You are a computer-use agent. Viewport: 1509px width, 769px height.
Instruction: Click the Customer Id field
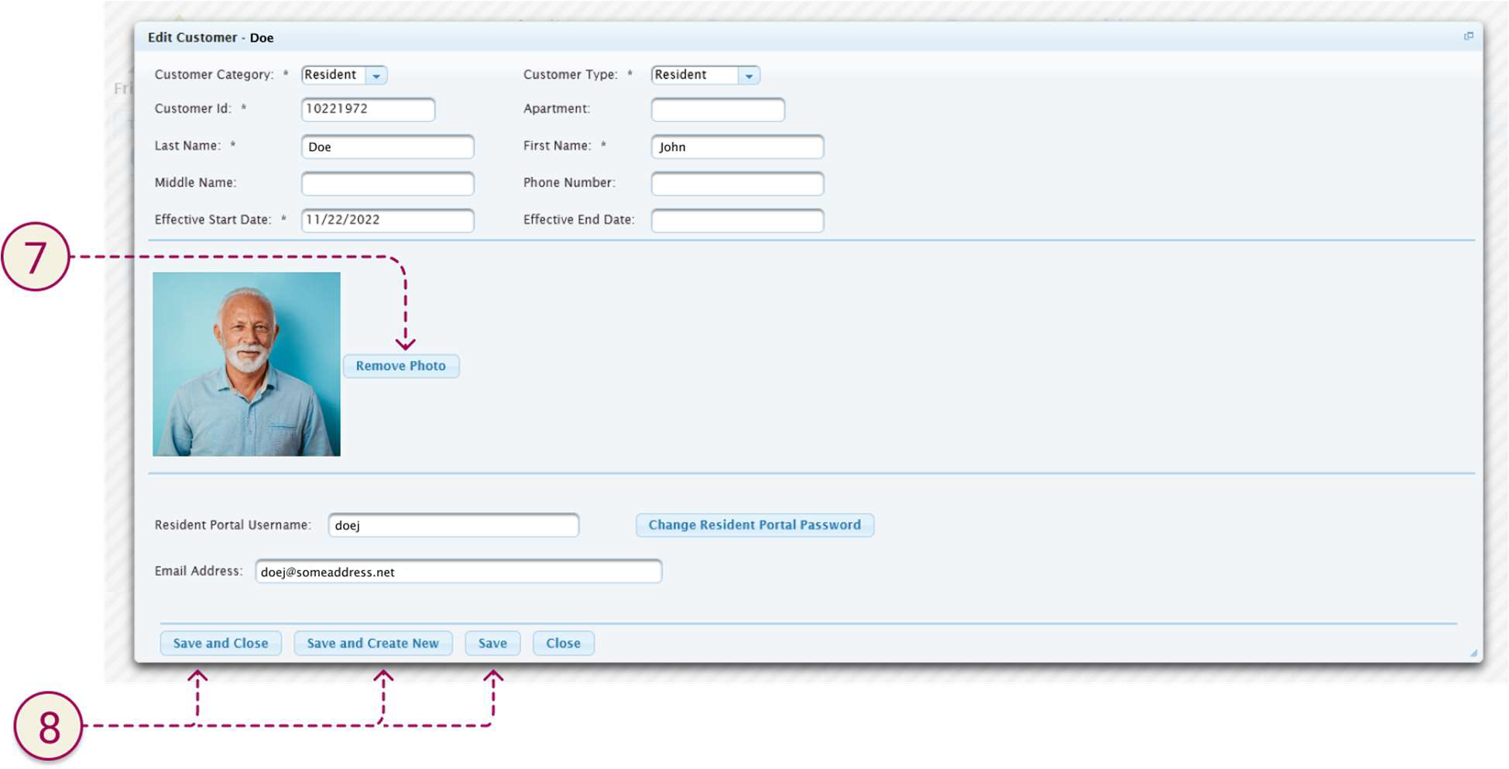[368, 109]
